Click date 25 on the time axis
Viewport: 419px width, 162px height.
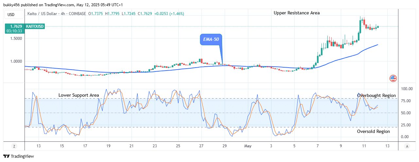[x=178, y=146]
